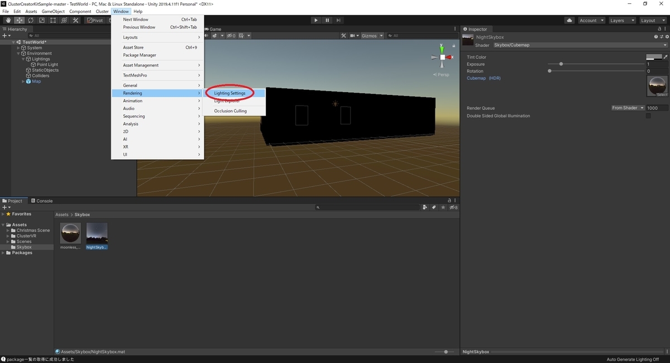Viewport: 670px width, 363px height.
Task: Pause the game playback
Action: pos(327,20)
